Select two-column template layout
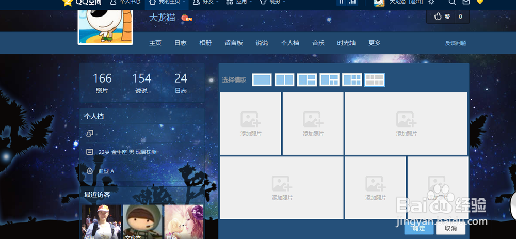This screenshot has height=239, width=516. 284,80
